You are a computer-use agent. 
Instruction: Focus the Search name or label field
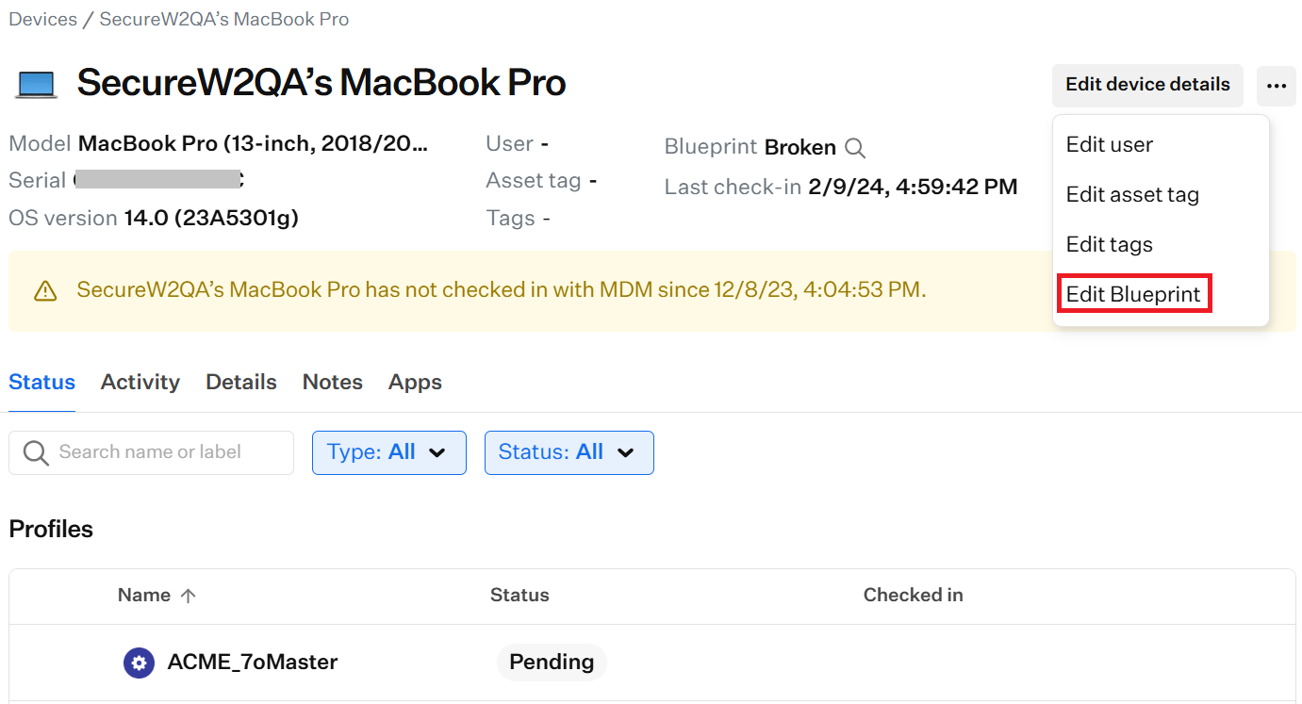click(x=151, y=452)
